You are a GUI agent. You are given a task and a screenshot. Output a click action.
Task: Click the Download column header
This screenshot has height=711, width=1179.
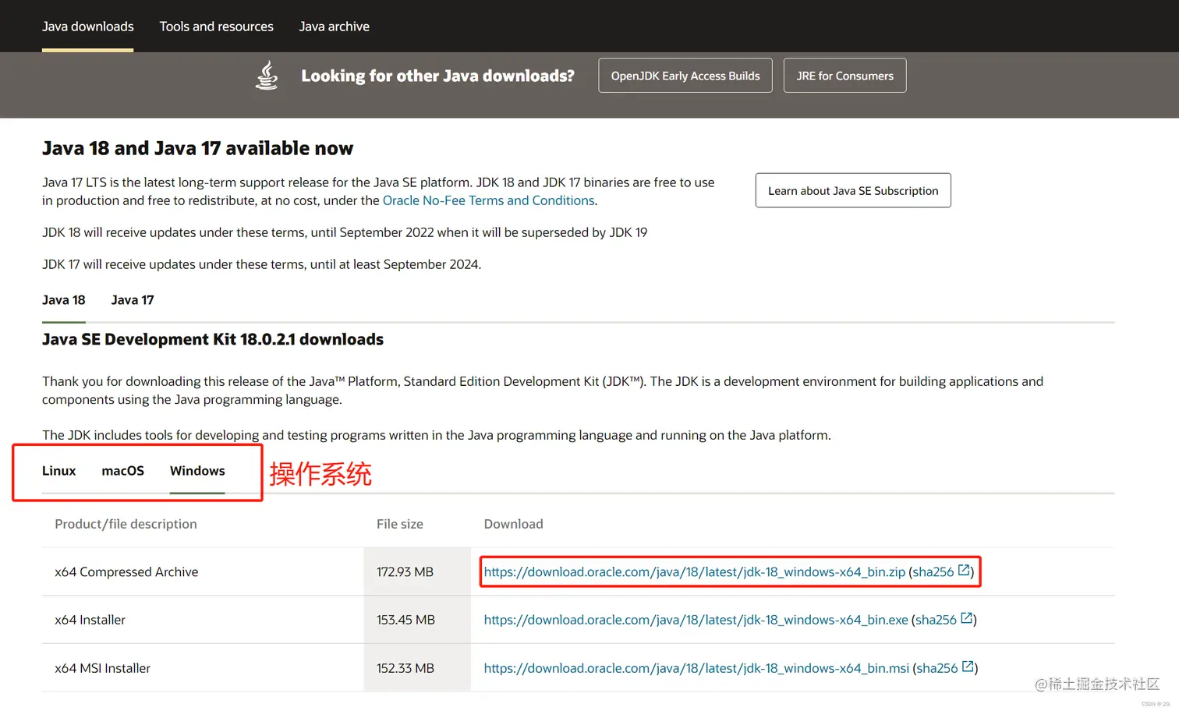point(513,524)
